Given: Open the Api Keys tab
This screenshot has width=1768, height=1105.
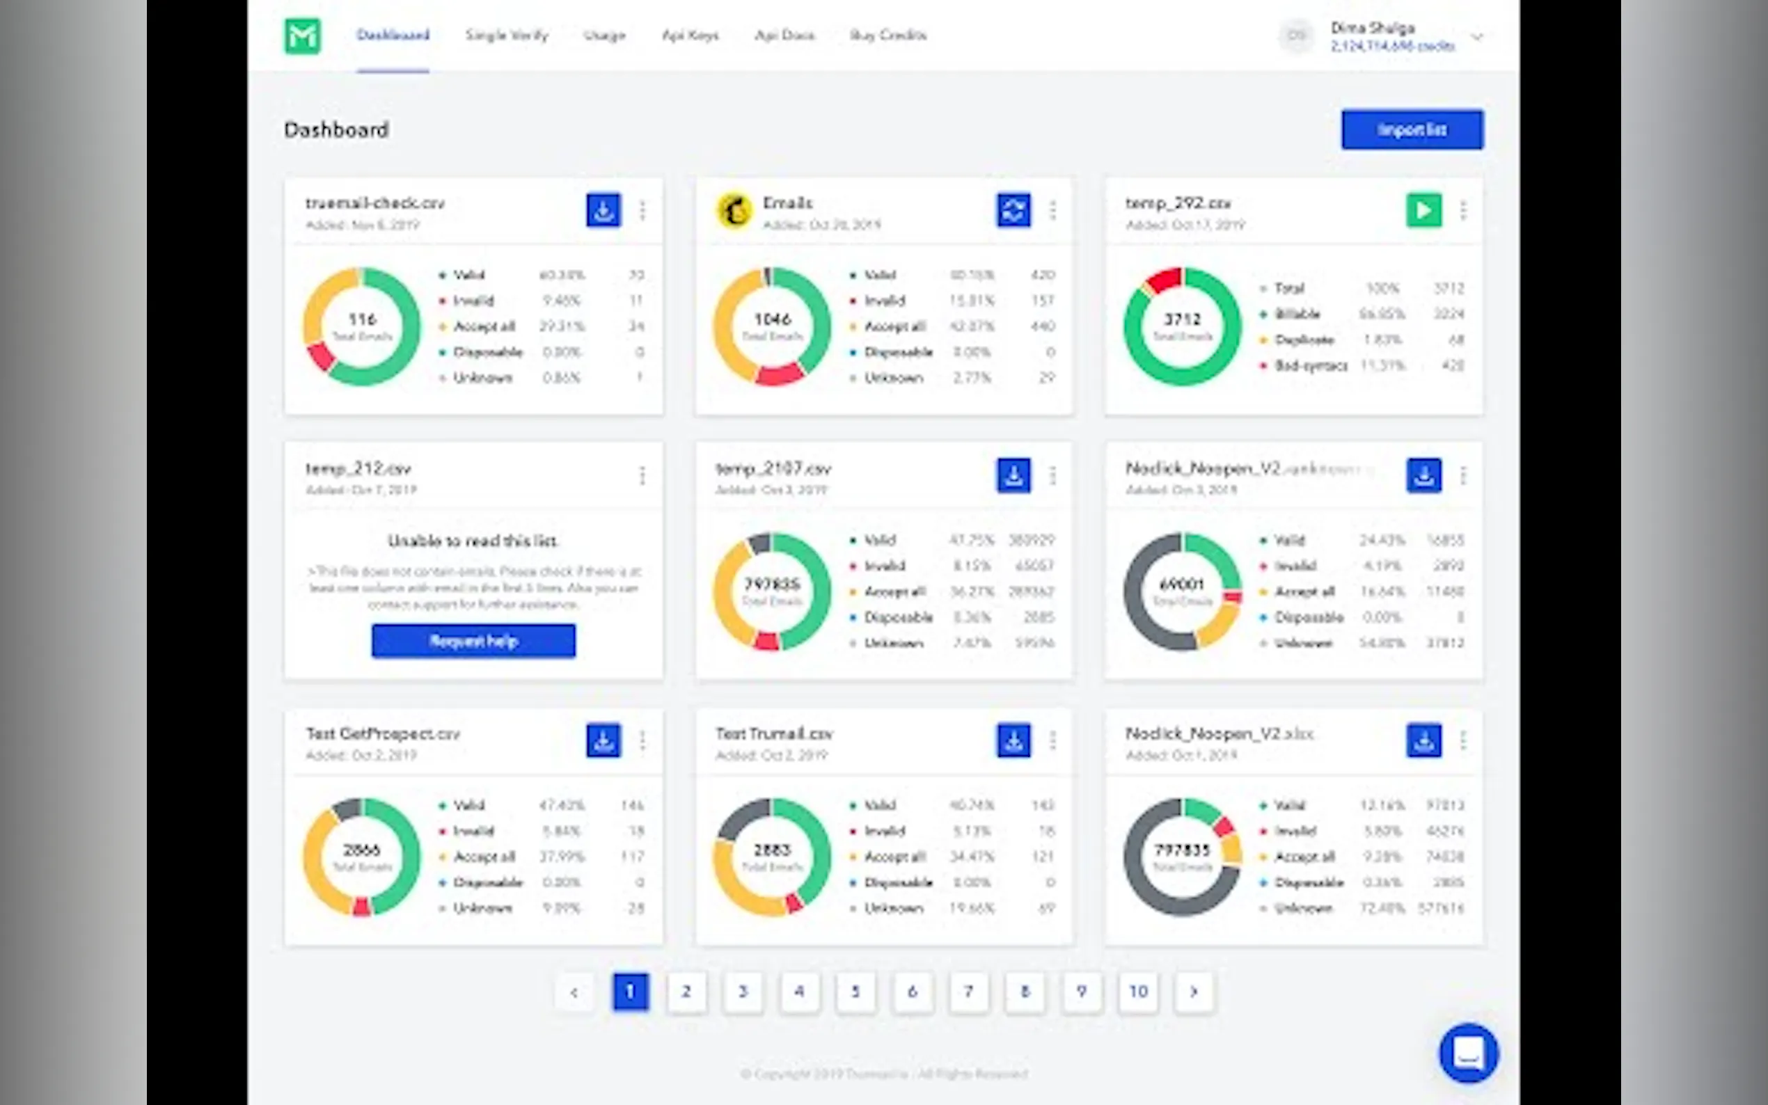Looking at the screenshot, I should pos(690,35).
